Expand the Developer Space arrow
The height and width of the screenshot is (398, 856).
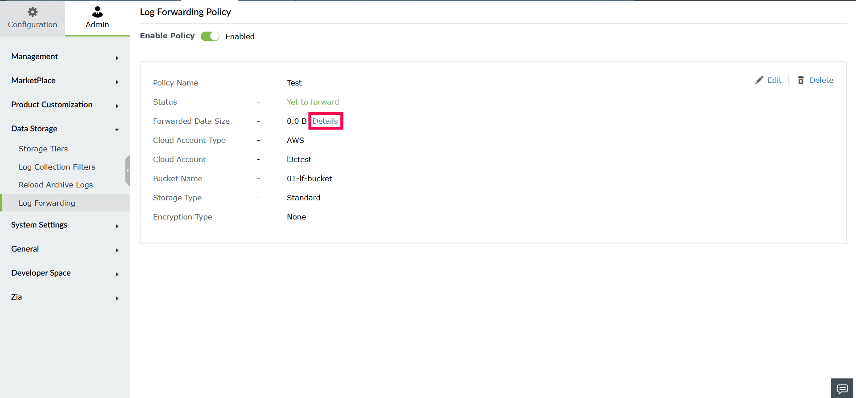tap(117, 274)
